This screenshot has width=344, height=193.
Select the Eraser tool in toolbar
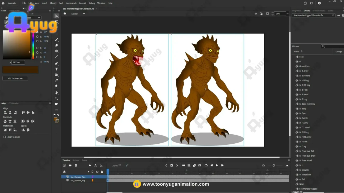tap(56, 45)
